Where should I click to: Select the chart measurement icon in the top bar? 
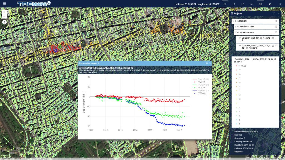click(x=243, y=4)
